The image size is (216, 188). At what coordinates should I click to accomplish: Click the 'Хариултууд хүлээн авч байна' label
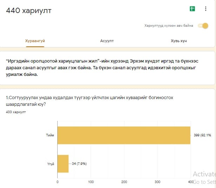coord(169,26)
